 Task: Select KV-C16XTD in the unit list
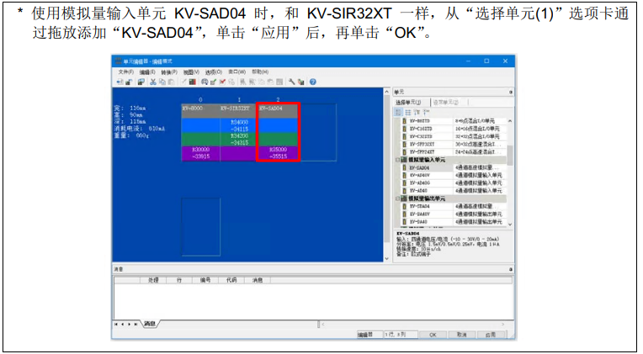click(420, 129)
